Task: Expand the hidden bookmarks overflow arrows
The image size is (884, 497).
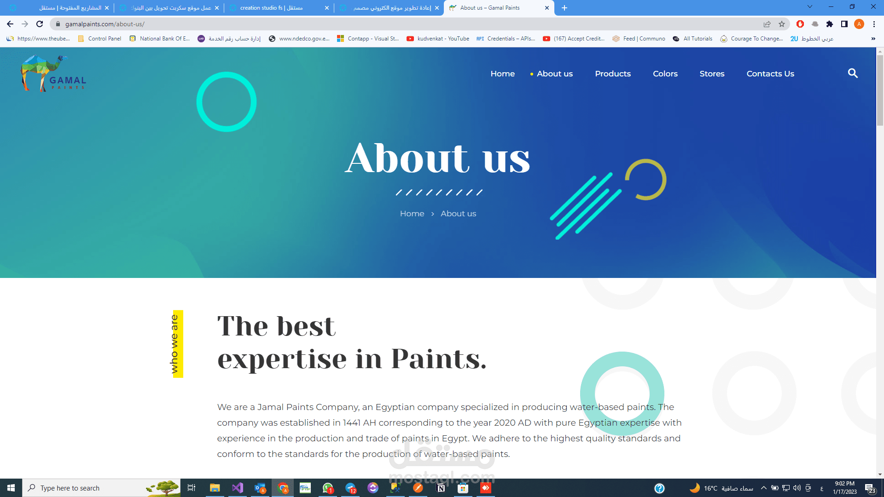Action: coord(873,39)
